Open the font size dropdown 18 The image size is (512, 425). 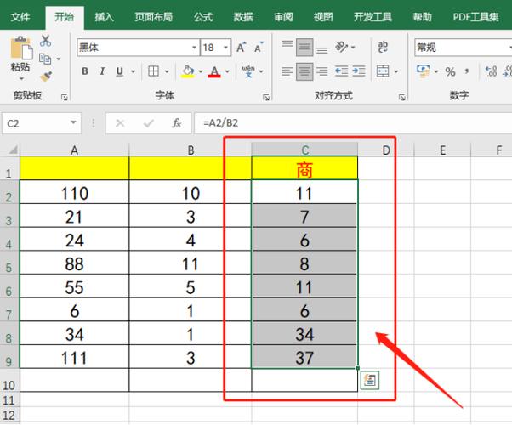[x=225, y=48]
